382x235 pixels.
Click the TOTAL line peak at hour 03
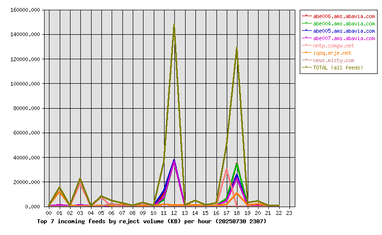pos(80,179)
